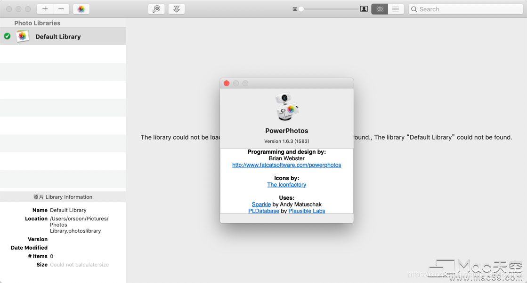
Task: Open the PLDatabase link
Action: coord(264,211)
